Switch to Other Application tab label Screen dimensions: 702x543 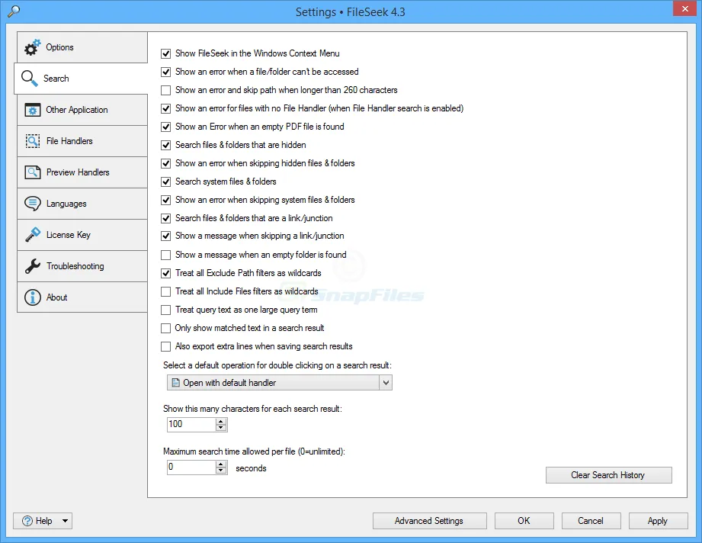(x=76, y=110)
